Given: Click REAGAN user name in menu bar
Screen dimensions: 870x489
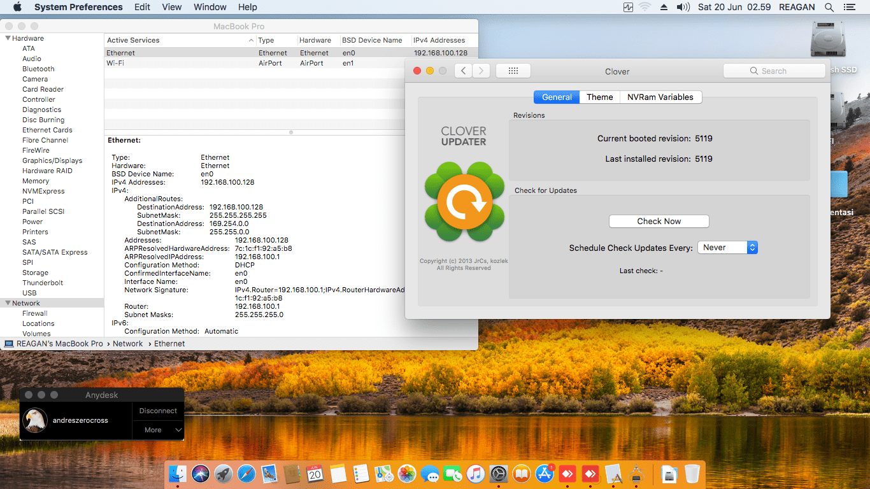Looking at the screenshot, I should click(797, 7).
